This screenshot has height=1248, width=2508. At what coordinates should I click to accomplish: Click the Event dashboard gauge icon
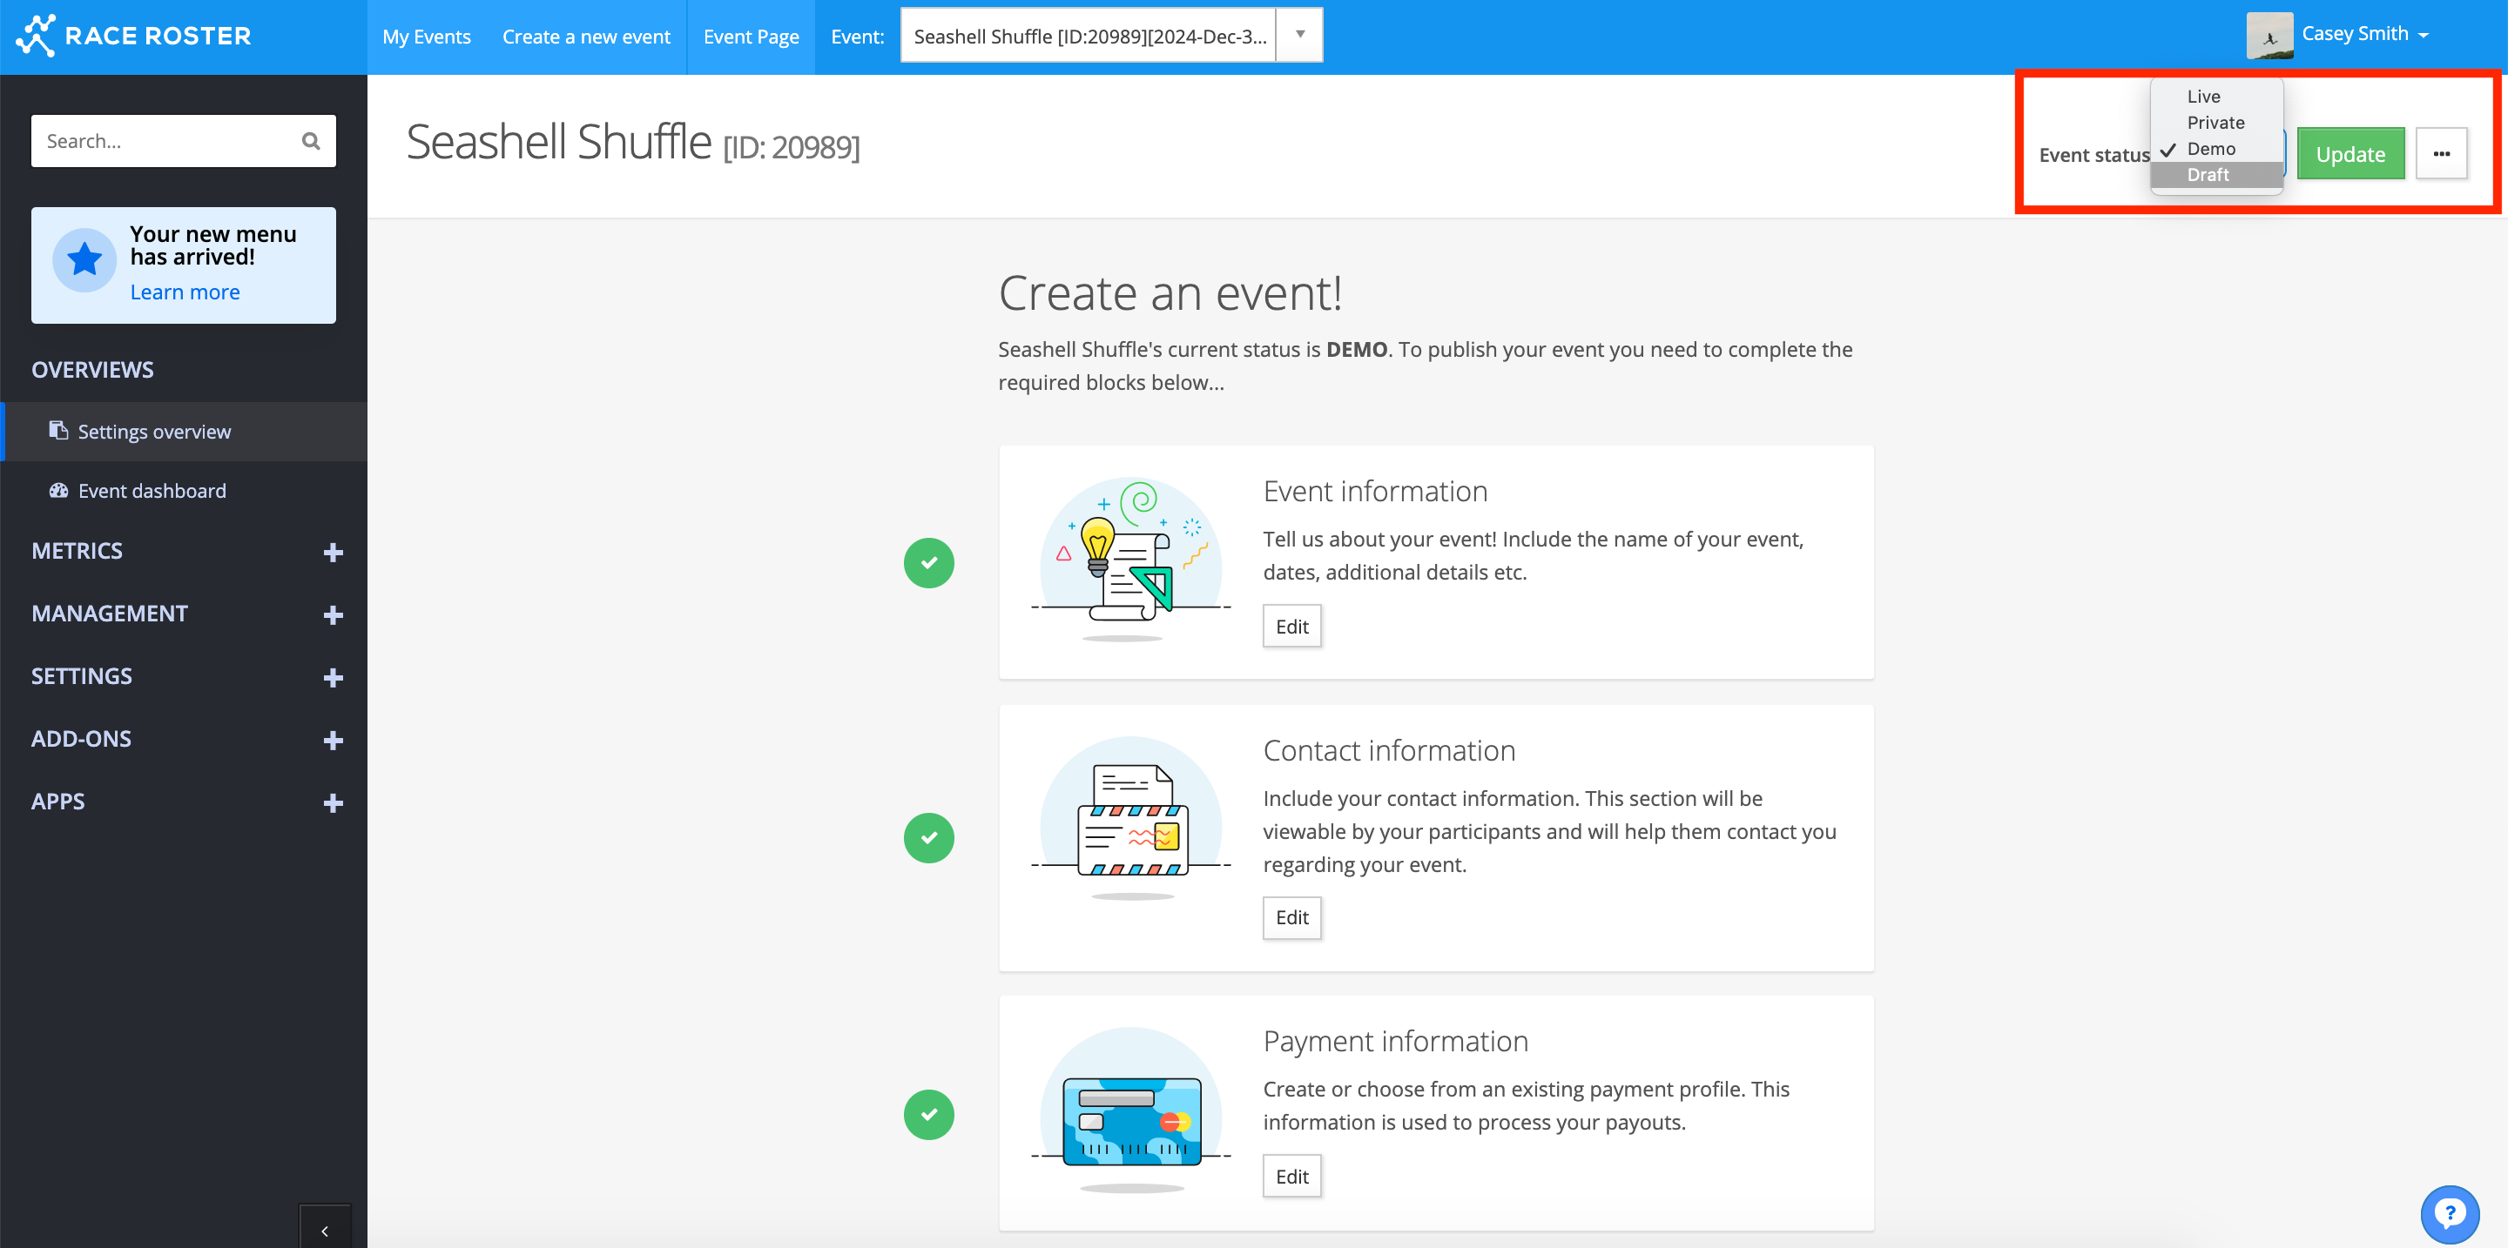[x=58, y=490]
